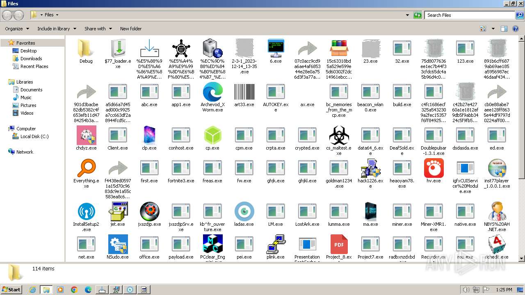This screenshot has width=525, height=295.
Task: Select the Miner-XMR1.exe file
Action: [x=434, y=217]
